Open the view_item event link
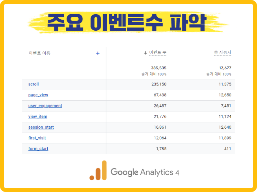The image size is (257, 192). [x=38, y=116]
